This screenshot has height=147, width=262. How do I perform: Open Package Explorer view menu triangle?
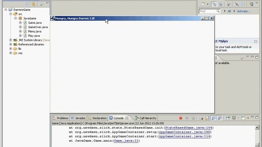coord(47,3)
